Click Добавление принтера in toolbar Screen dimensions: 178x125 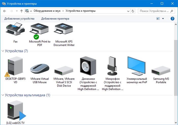(x=55, y=19)
